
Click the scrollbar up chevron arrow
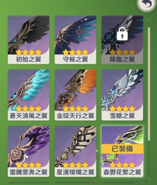tap(149, 20)
